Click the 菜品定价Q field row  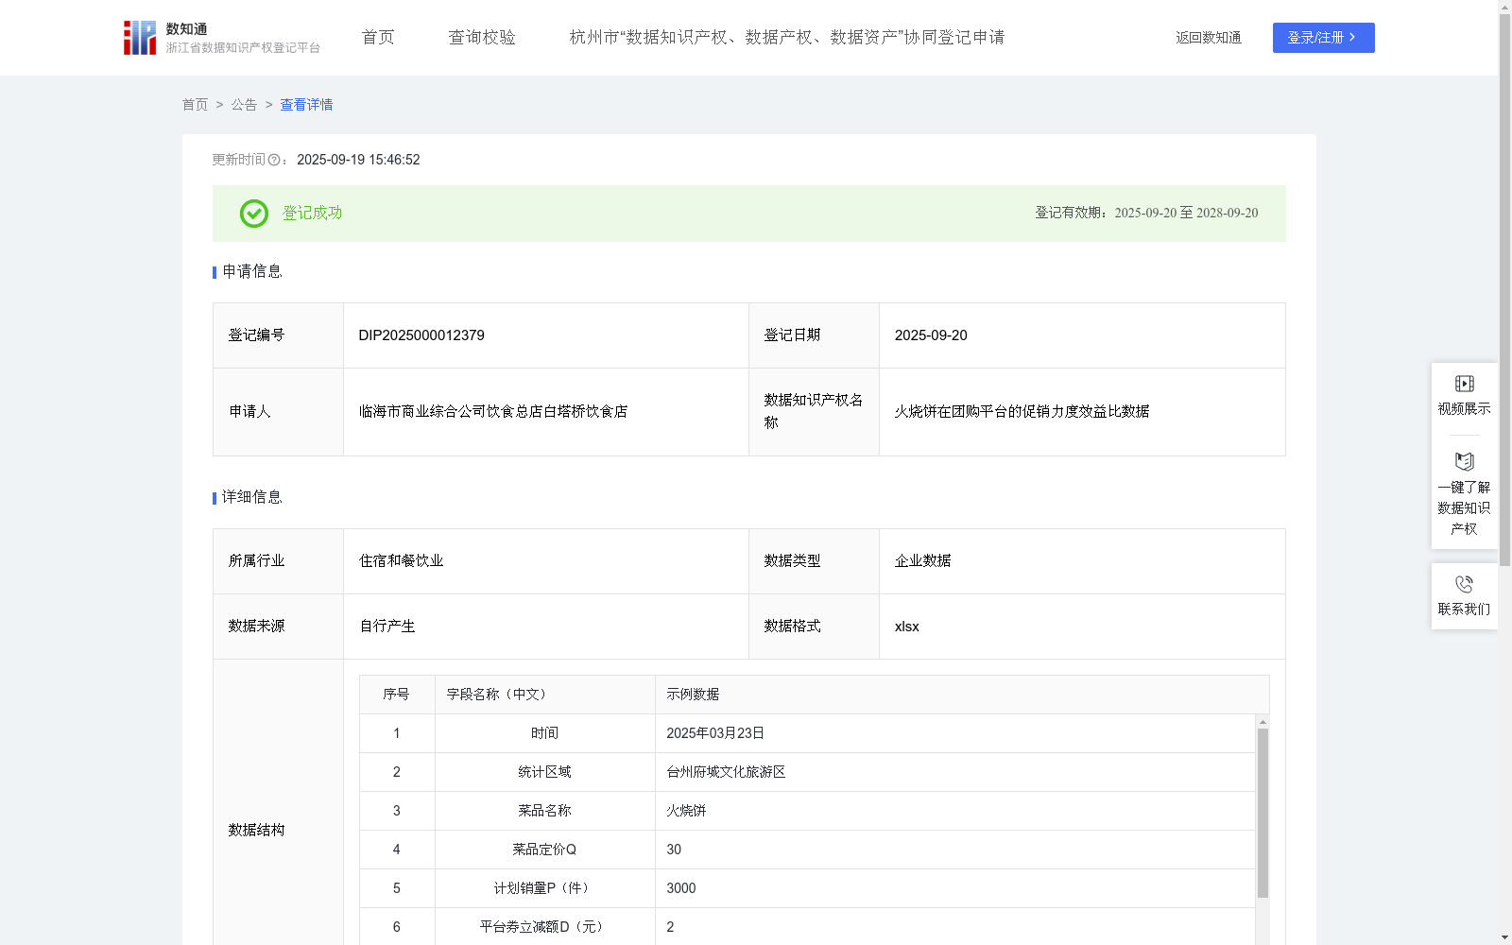807,850
